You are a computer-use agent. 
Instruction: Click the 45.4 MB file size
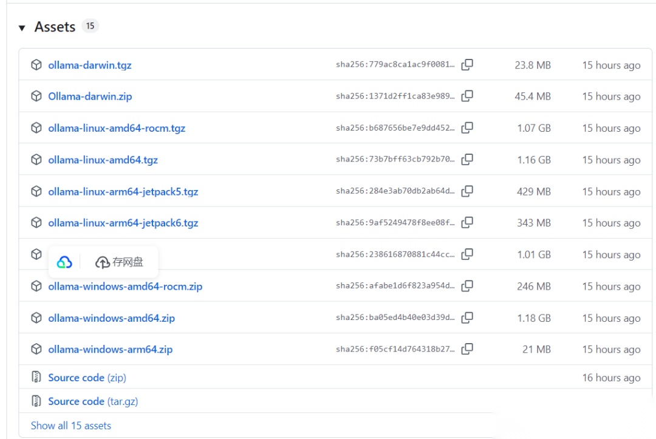533,97
